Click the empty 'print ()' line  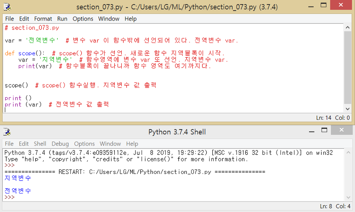tap(18, 98)
